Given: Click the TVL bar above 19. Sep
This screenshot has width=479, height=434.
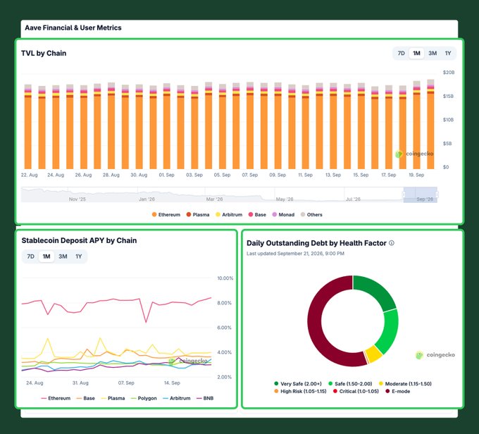Looking at the screenshot, I should click(417, 125).
